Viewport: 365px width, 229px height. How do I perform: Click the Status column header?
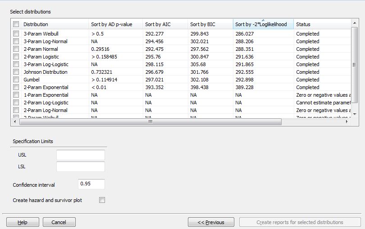(321, 24)
